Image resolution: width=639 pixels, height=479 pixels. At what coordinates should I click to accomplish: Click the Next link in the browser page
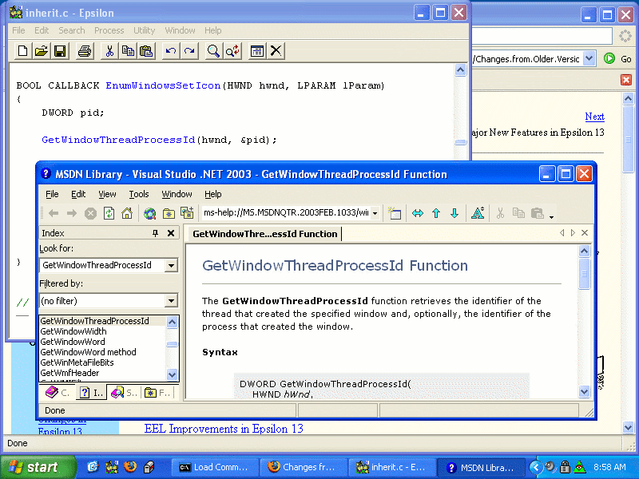594,117
